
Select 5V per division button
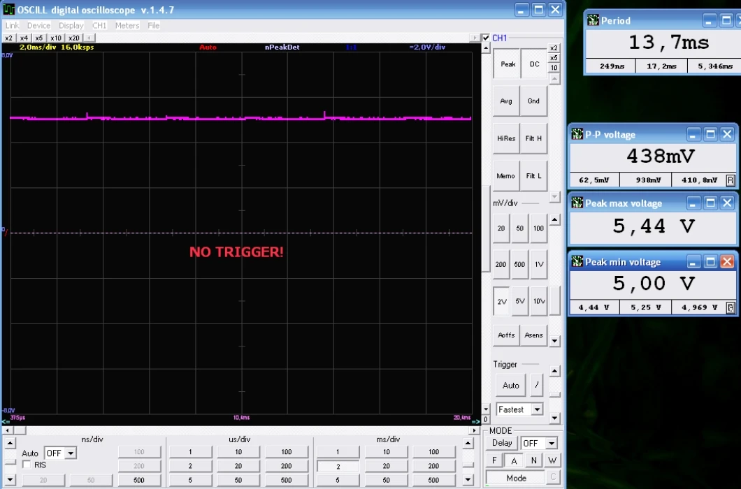[x=520, y=302]
